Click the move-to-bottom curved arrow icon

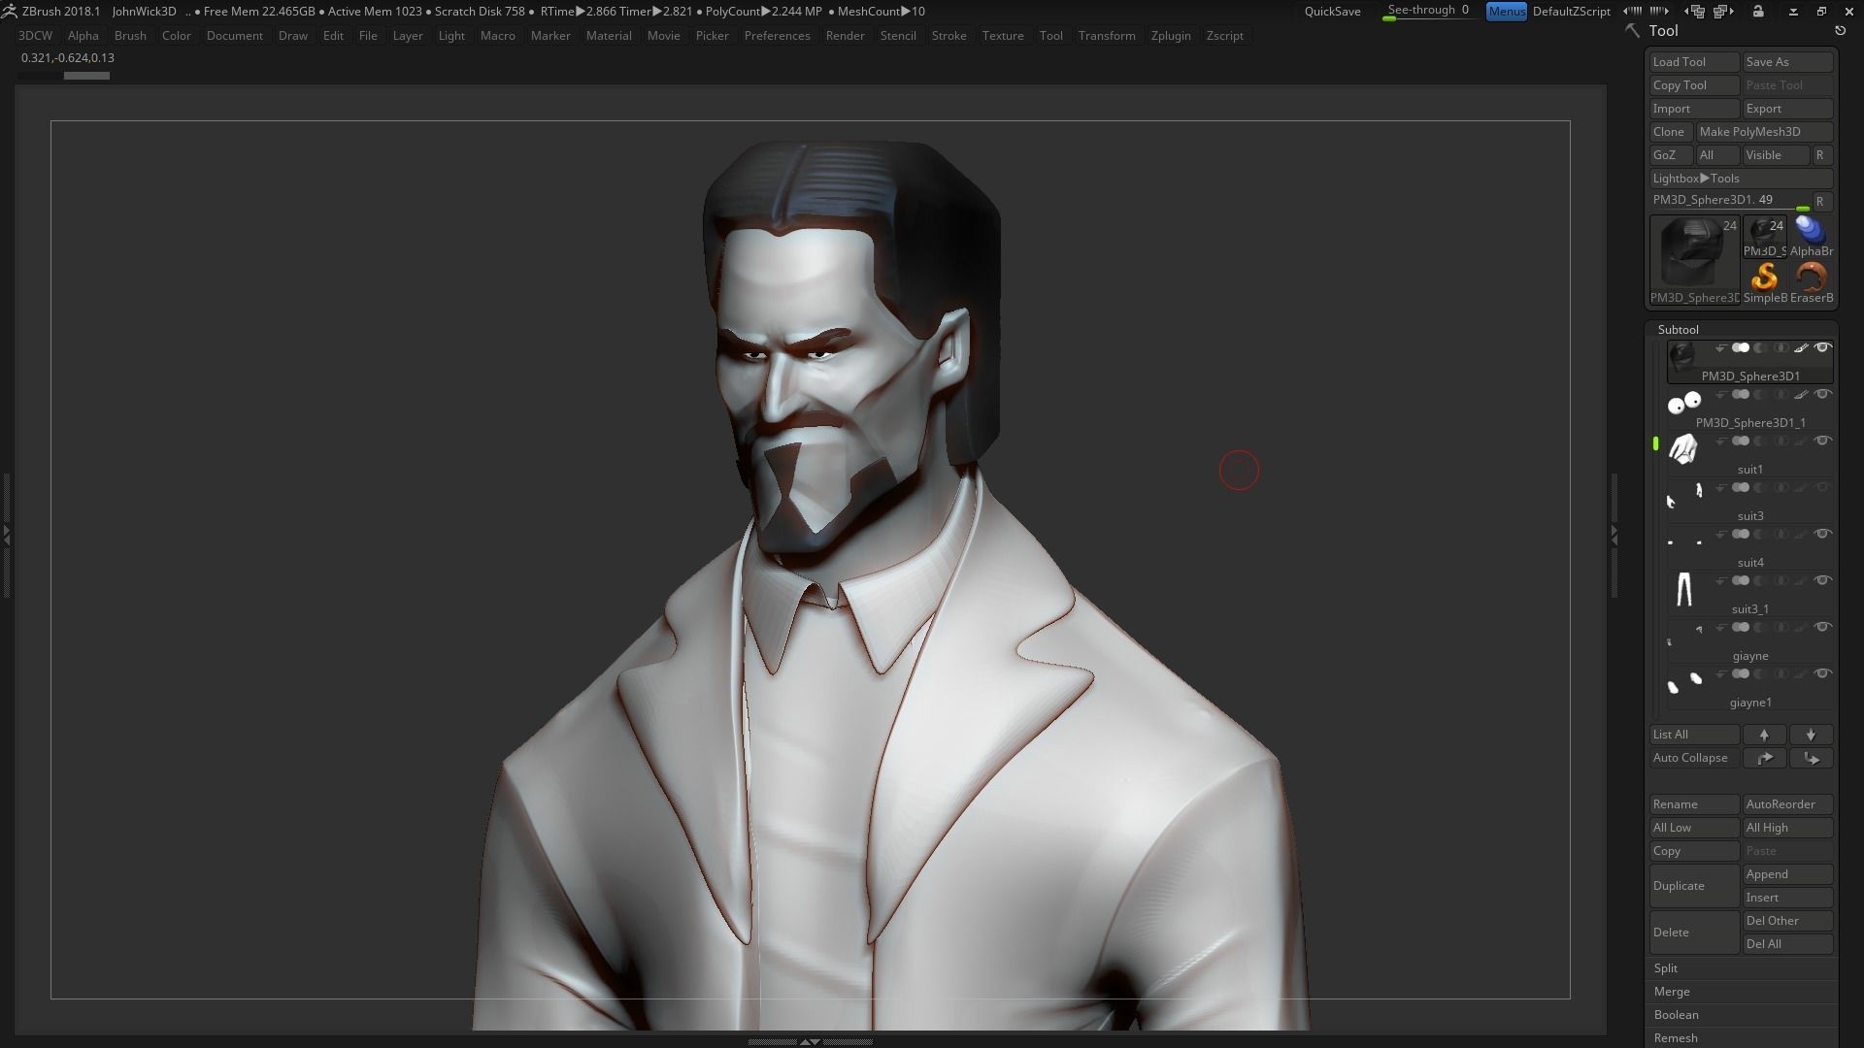[x=1811, y=758]
